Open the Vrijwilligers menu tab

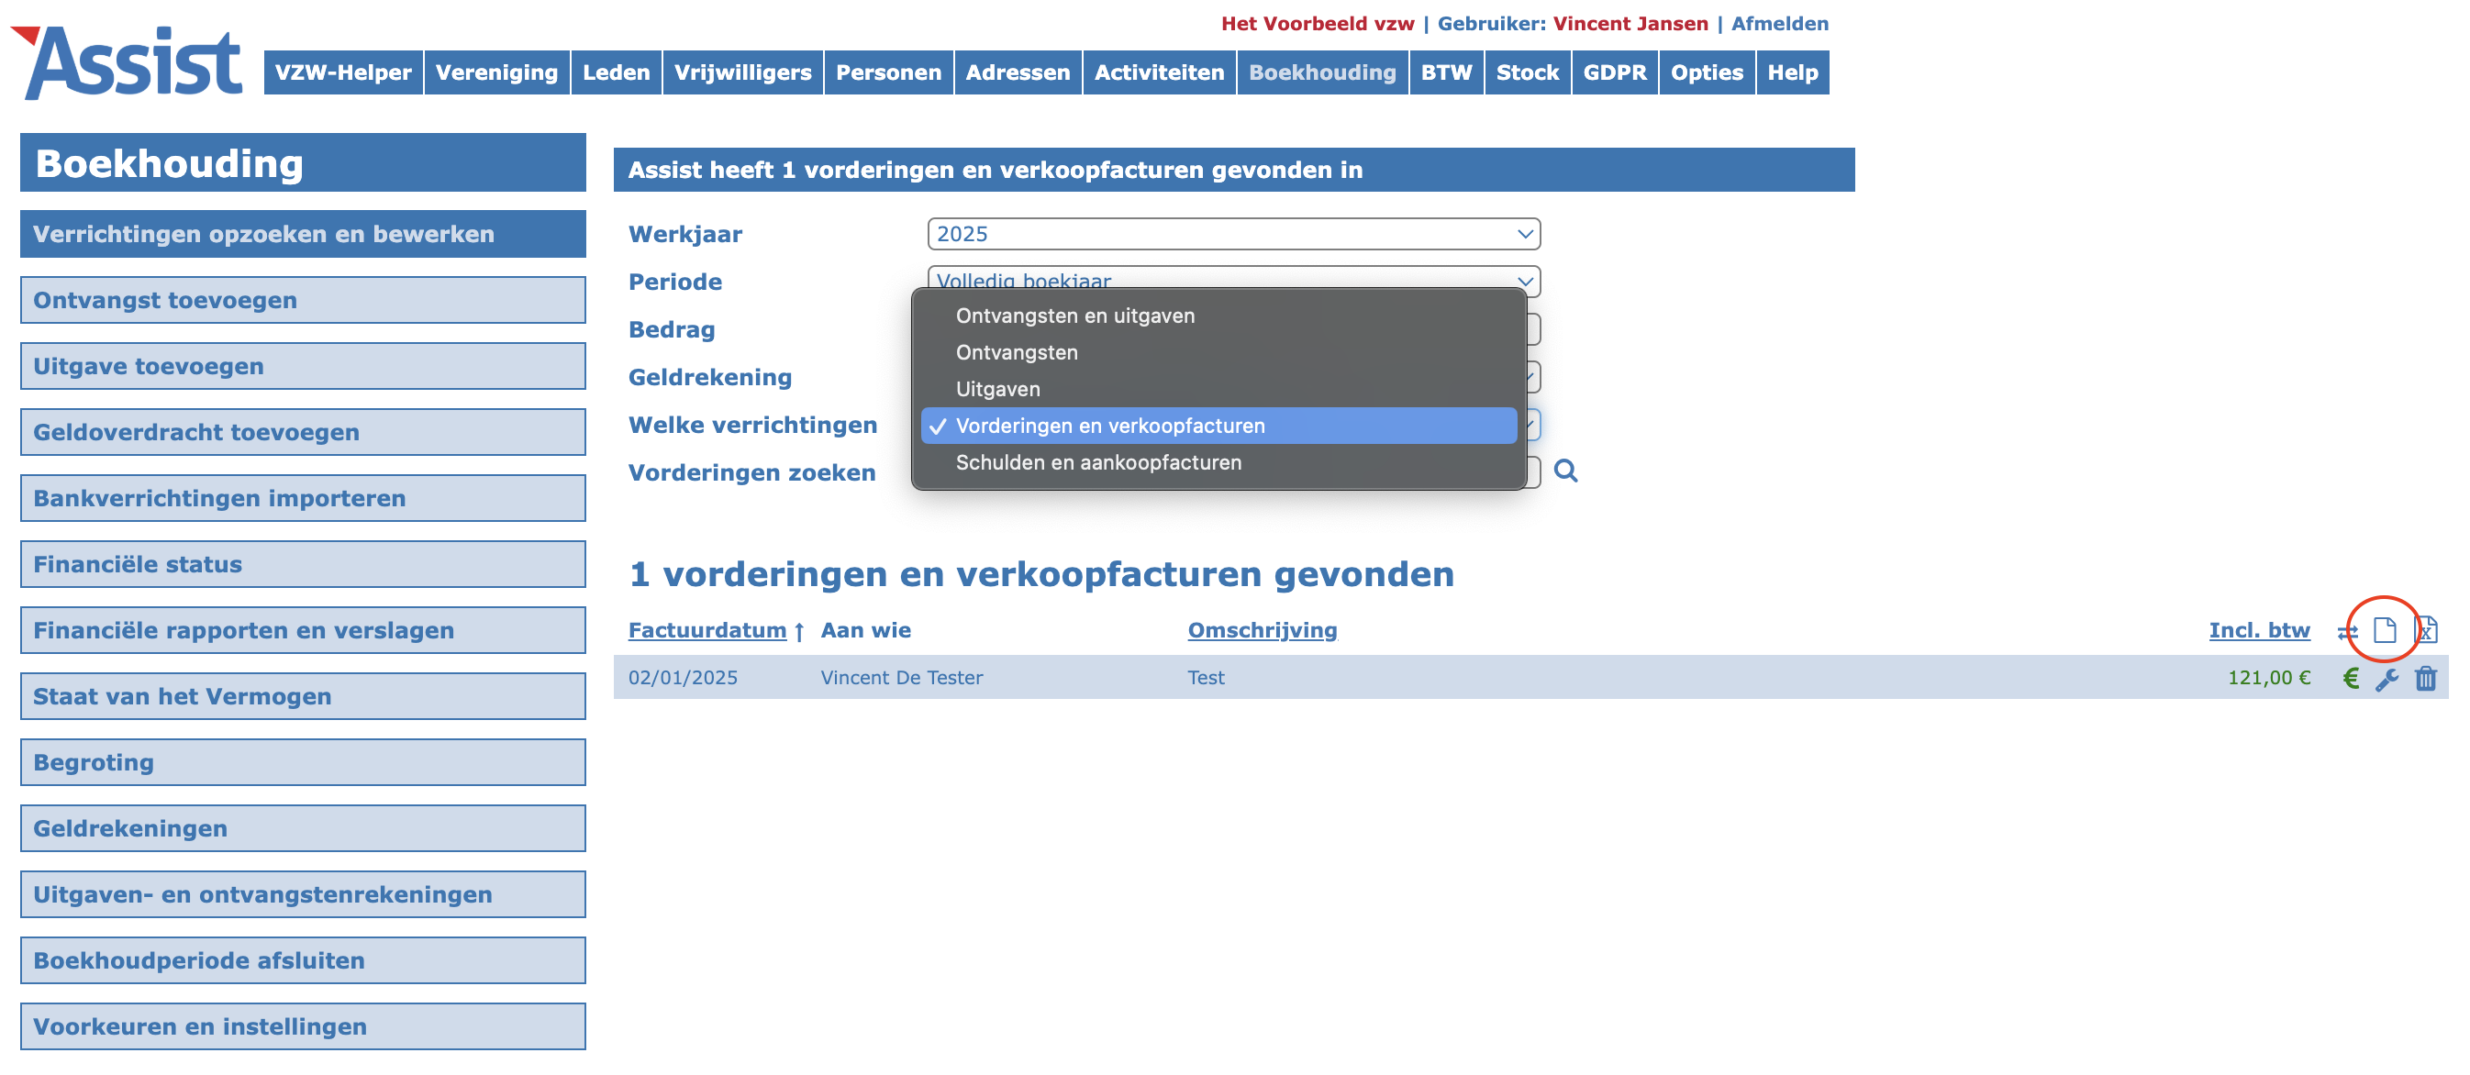742,72
